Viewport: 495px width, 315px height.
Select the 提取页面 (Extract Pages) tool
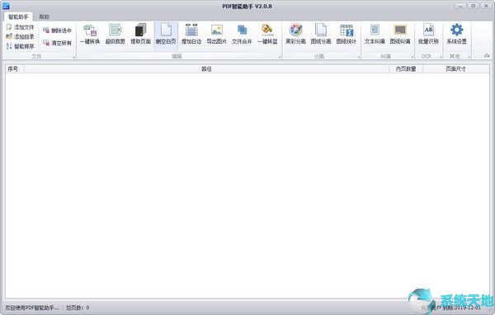point(140,35)
